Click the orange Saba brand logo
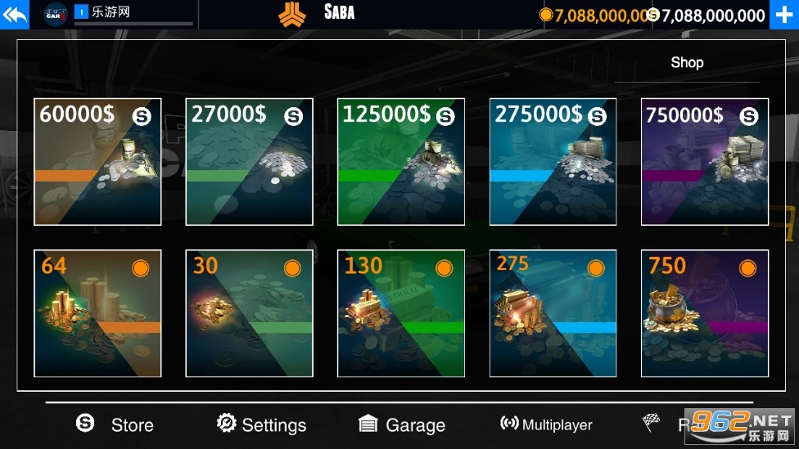 pos(292,14)
